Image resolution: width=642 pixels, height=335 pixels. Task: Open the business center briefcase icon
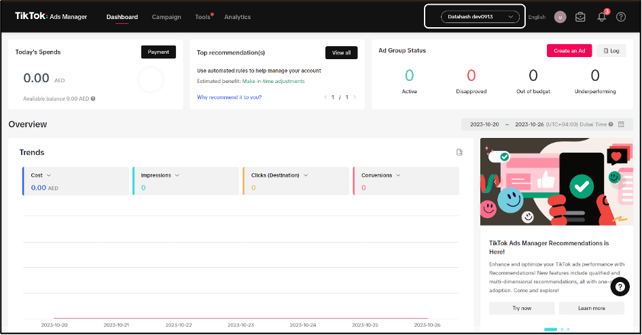click(579, 17)
